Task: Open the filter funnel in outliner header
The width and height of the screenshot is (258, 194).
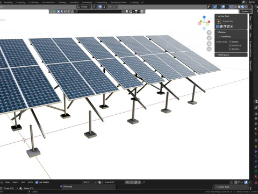Action: [x=136, y=11]
